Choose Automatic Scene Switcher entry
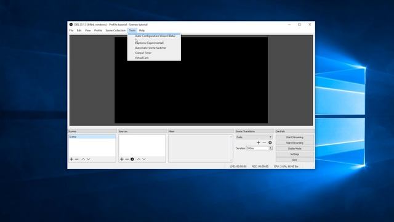Viewport: 394px width, 222px height. 154,48
